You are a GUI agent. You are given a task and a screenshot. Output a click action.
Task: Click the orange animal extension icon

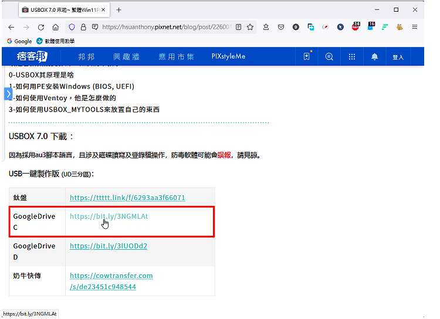click(x=400, y=27)
